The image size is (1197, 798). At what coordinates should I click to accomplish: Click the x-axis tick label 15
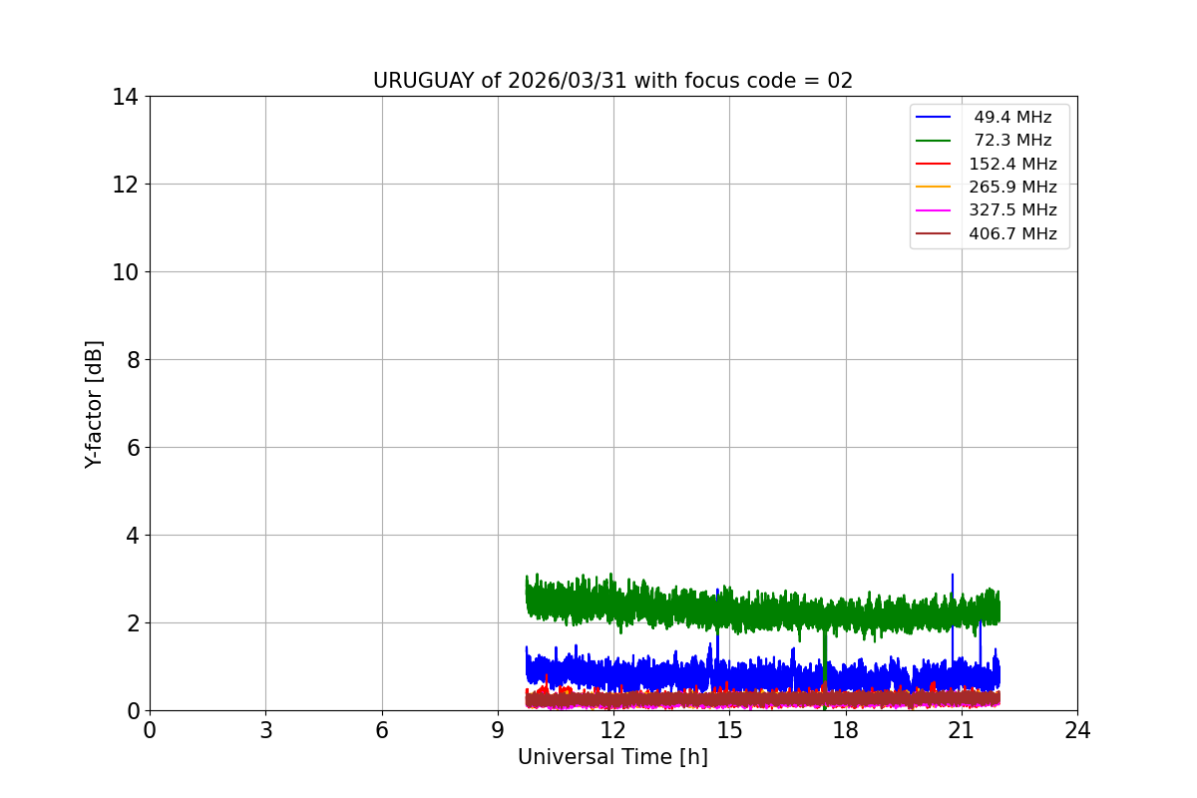point(729,730)
